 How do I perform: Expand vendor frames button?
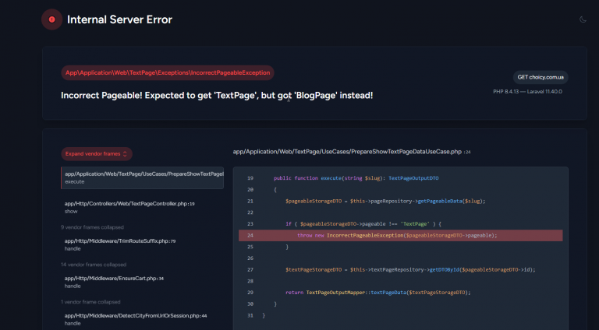[97, 154]
